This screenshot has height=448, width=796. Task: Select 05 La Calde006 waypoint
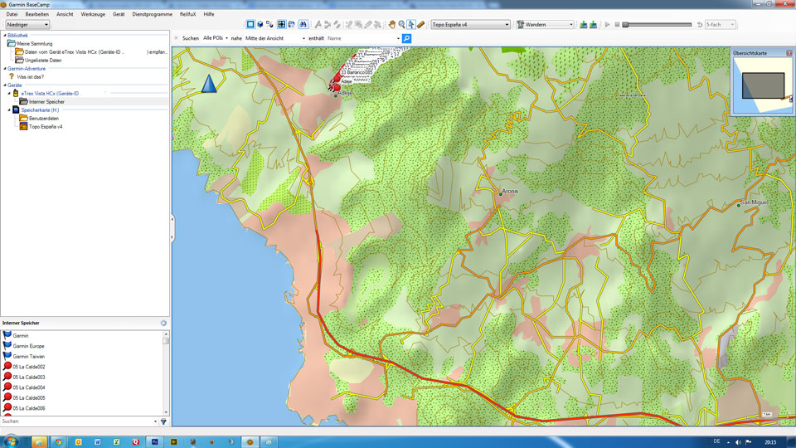(x=29, y=408)
